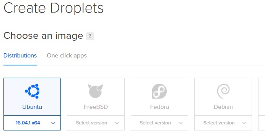Select the partially visible distribution card

tap(262, 104)
